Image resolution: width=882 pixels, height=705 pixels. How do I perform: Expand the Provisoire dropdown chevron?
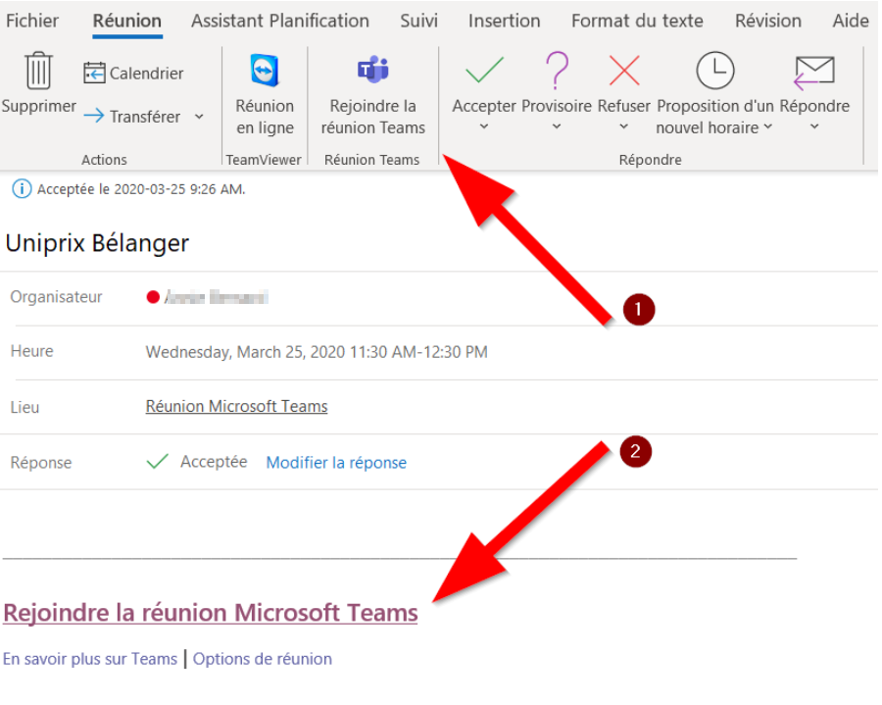(x=557, y=126)
